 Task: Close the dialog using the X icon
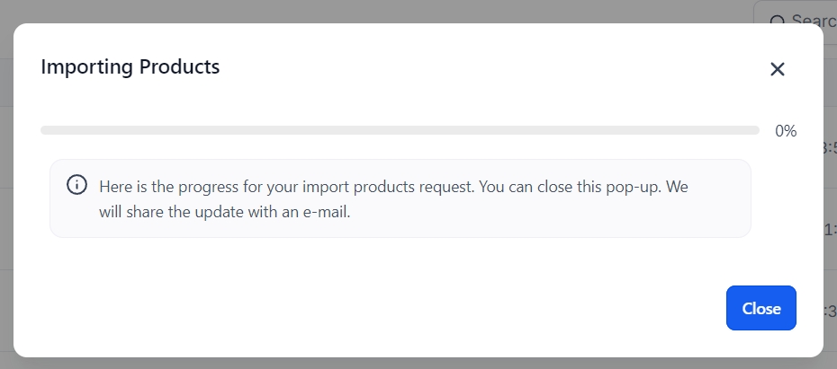[x=778, y=69]
